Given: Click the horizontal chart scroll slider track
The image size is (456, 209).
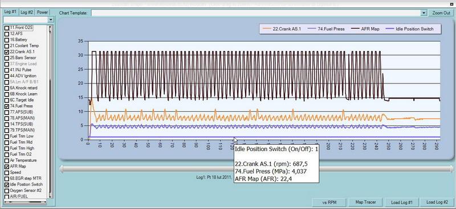Looking at the screenshot, I should coord(256,169).
